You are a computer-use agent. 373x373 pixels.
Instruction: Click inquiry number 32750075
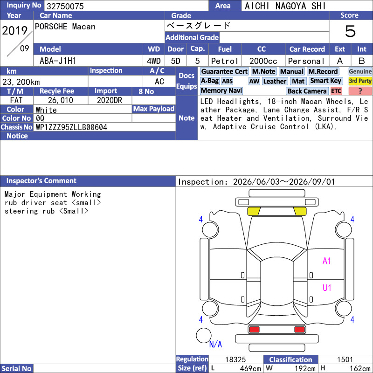pyautogui.click(x=65, y=6)
